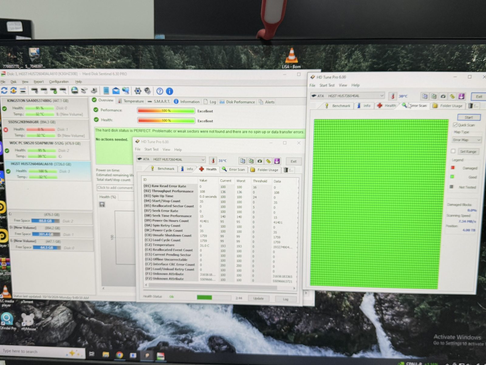This screenshot has width=486, height=365.
Task: Click Exit button in front HD Tune window
Action: click(x=293, y=161)
